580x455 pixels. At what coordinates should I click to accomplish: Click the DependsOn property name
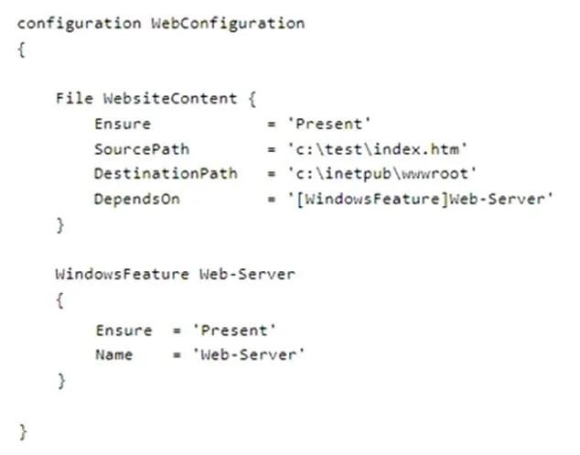pos(137,200)
